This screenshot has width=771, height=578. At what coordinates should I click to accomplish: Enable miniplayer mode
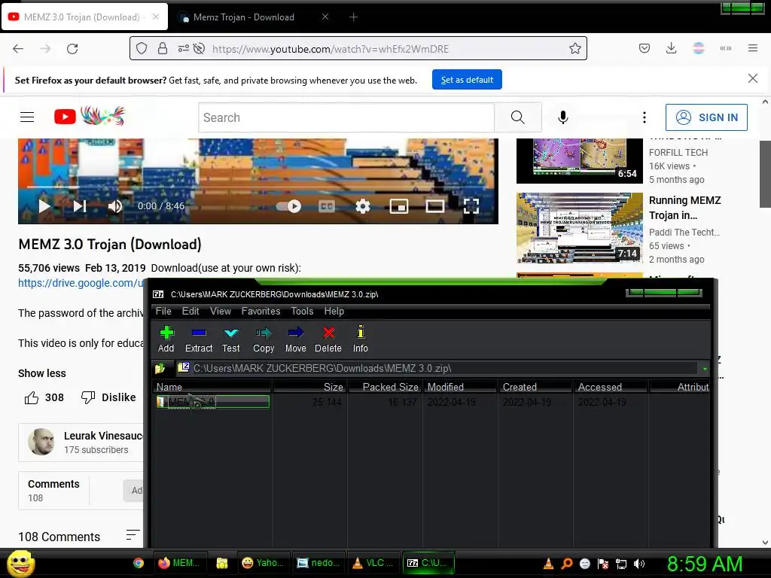[x=399, y=206]
